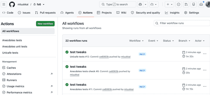
Task: Switch to the Agents tab
Action: 67,13
